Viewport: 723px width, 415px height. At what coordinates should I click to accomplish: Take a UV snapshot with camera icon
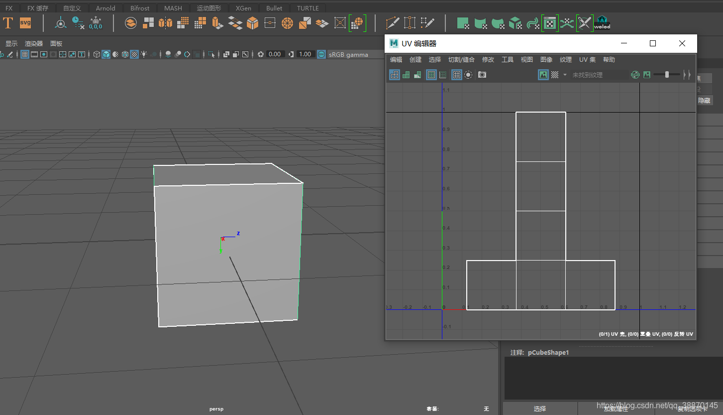482,75
